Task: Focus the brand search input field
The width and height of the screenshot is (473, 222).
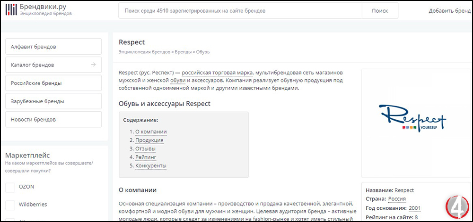Action: point(240,11)
